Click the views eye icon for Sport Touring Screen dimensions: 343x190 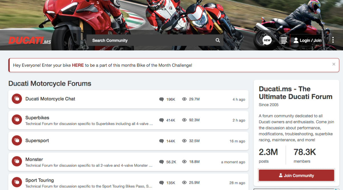(x=184, y=183)
